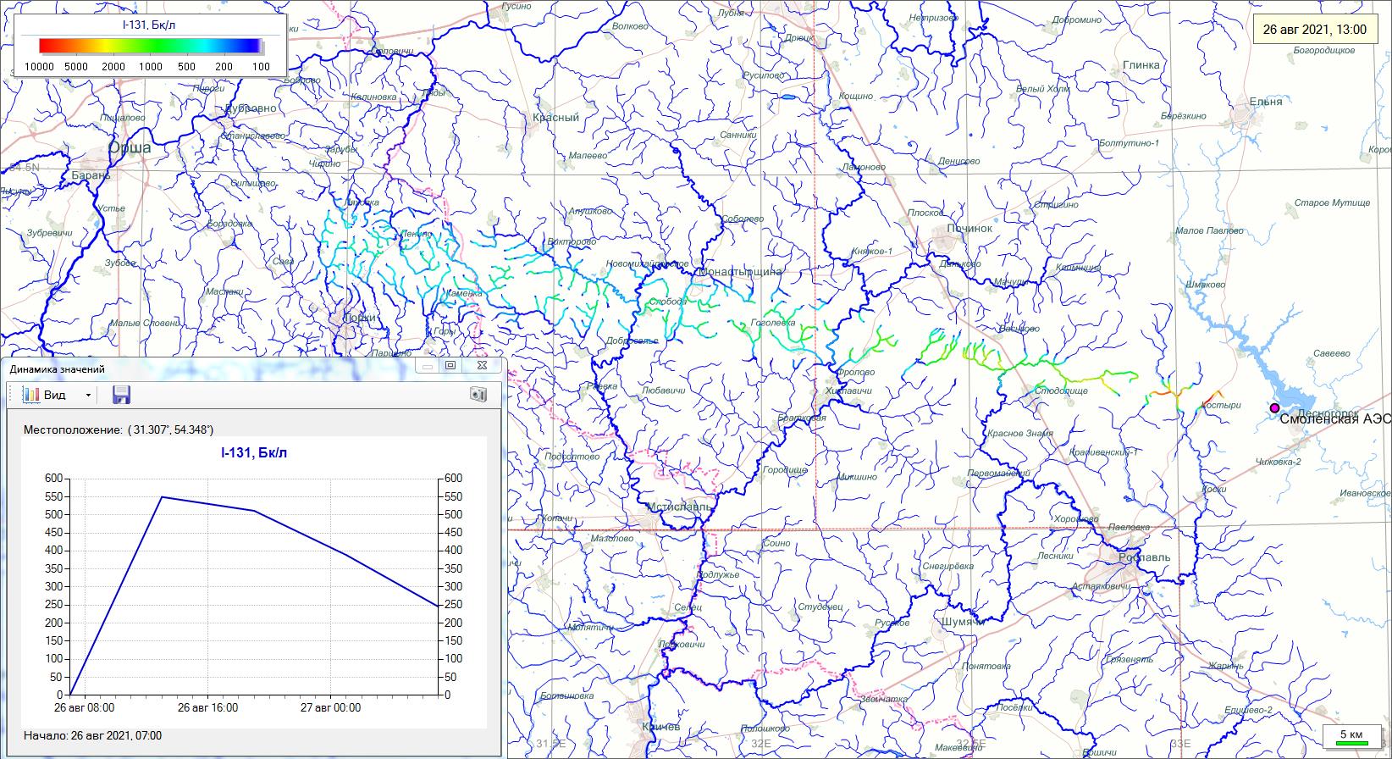
Task: Click the Ельня town label
Action: [x=1266, y=102]
